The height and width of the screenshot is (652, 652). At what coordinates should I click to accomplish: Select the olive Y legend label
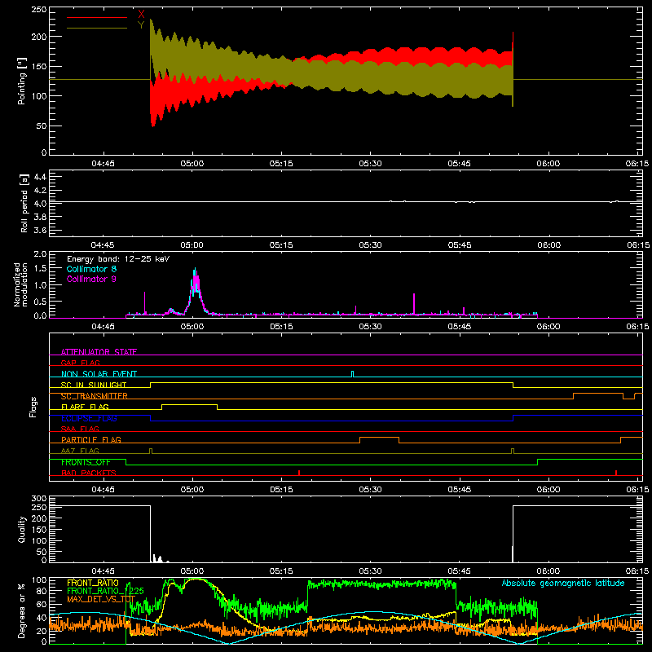pyautogui.click(x=141, y=25)
